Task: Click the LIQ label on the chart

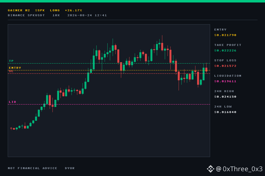Action: (x=12, y=102)
